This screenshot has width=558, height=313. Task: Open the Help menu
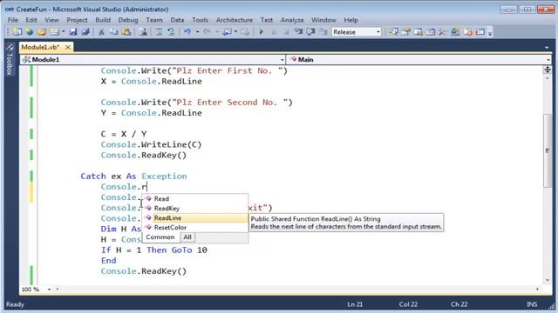pos(350,20)
